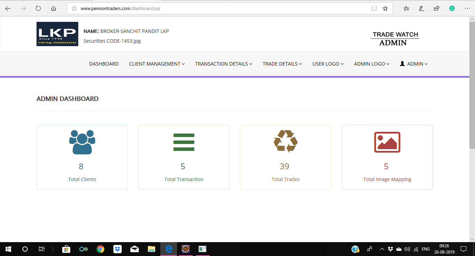Expand the Transaction Details dropdown

point(224,64)
